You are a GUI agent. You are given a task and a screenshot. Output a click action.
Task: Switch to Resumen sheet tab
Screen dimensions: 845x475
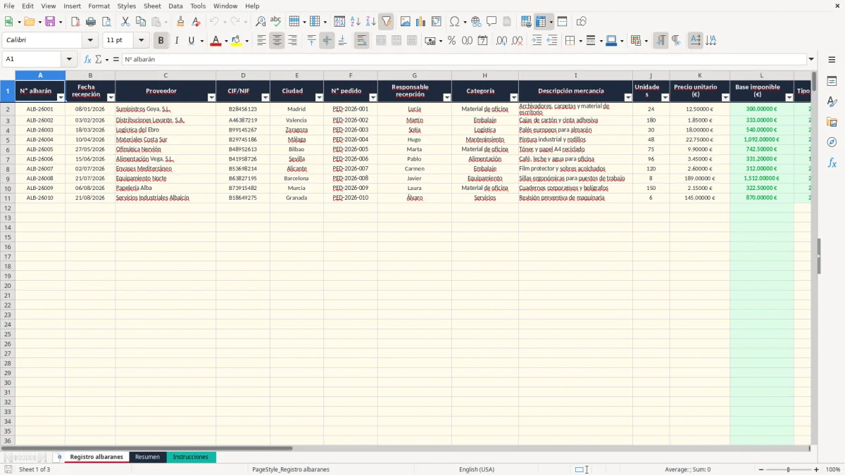(x=148, y=457)
